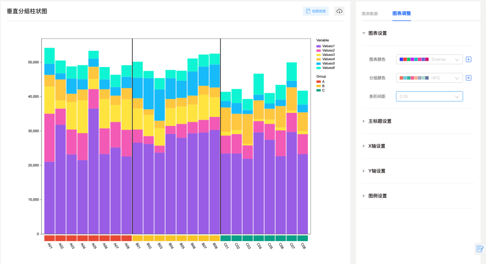Click the red group strip under A03
The height and width of the screenshot is (264, 486).
72,238
